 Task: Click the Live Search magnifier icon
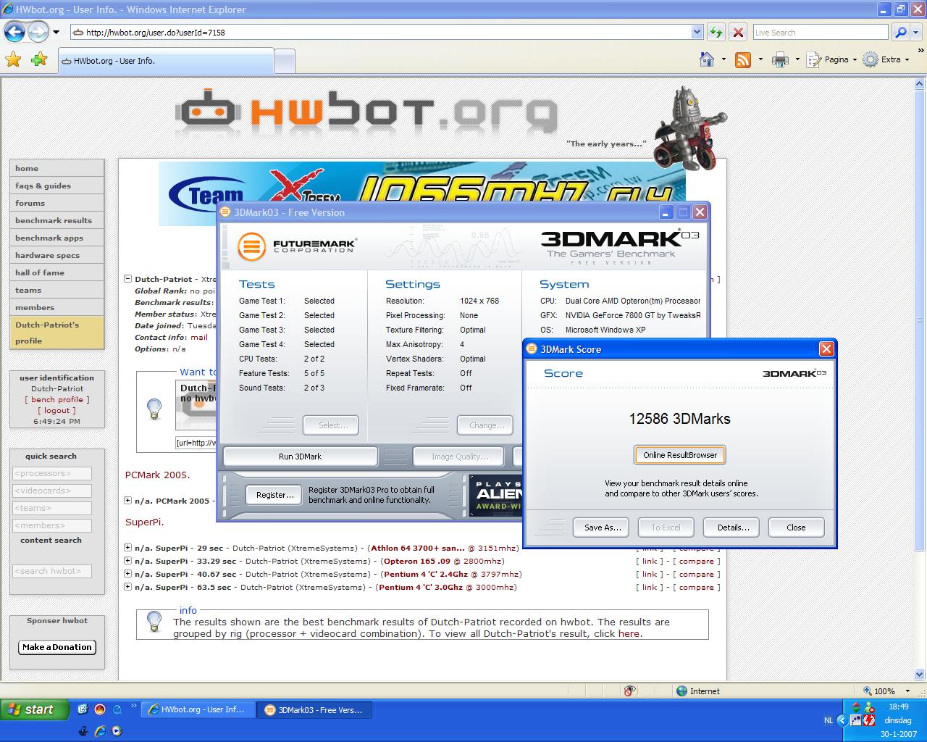click(900, 32)
